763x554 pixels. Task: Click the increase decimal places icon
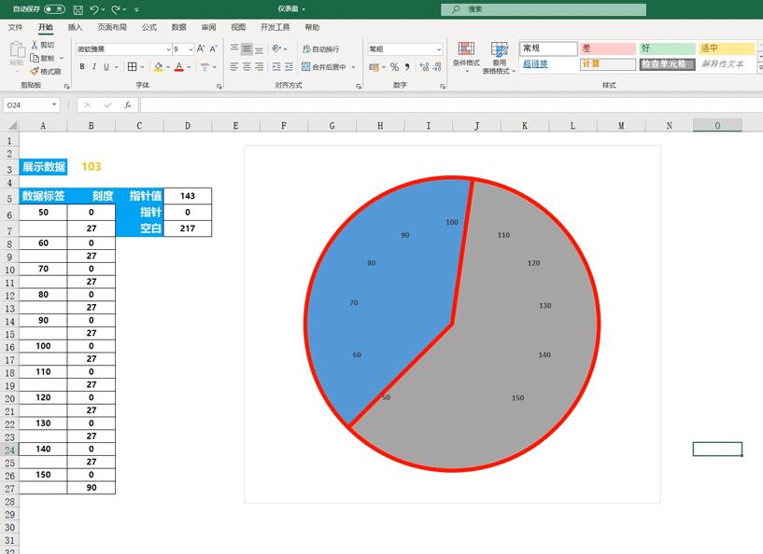pos(423,66)
